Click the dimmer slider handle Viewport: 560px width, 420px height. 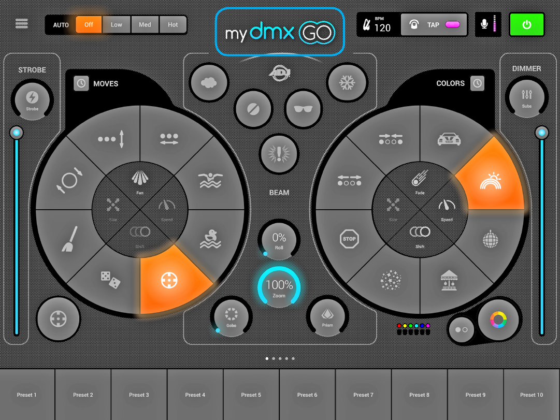tap(542, 133)
